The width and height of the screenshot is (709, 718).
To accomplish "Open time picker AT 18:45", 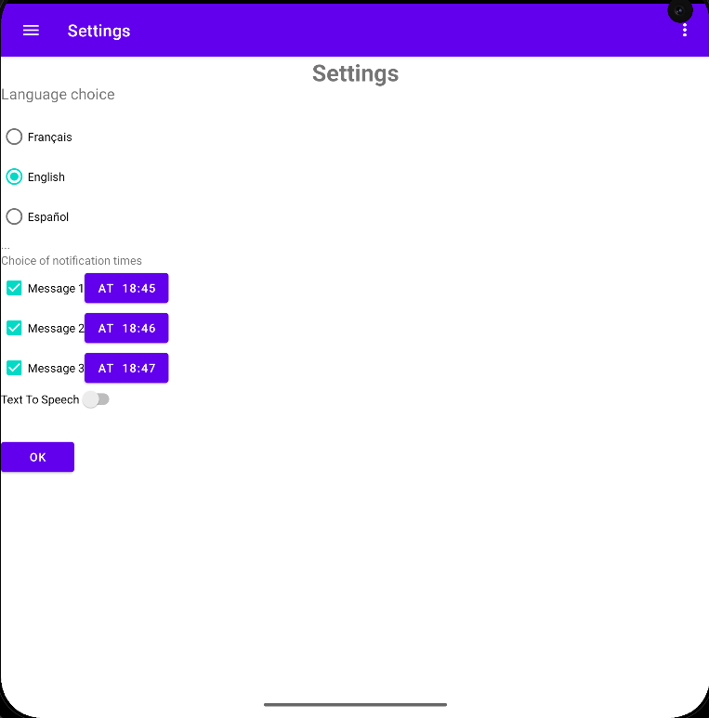I will click(x=126, y=288).
